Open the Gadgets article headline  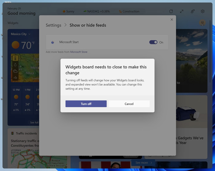click(x=190, y=140)
